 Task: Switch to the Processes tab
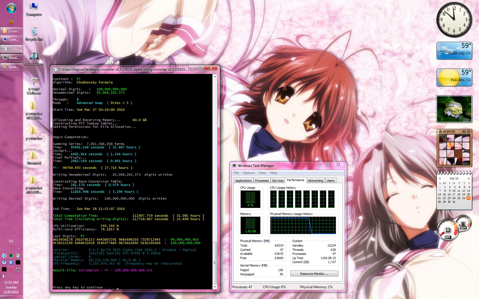261,181
